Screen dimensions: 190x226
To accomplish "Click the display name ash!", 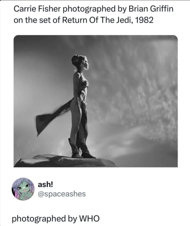I will coord(45,184).
